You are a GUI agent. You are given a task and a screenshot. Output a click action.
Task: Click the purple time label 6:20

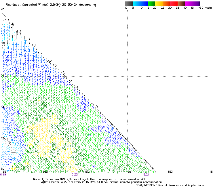(75, 175)
